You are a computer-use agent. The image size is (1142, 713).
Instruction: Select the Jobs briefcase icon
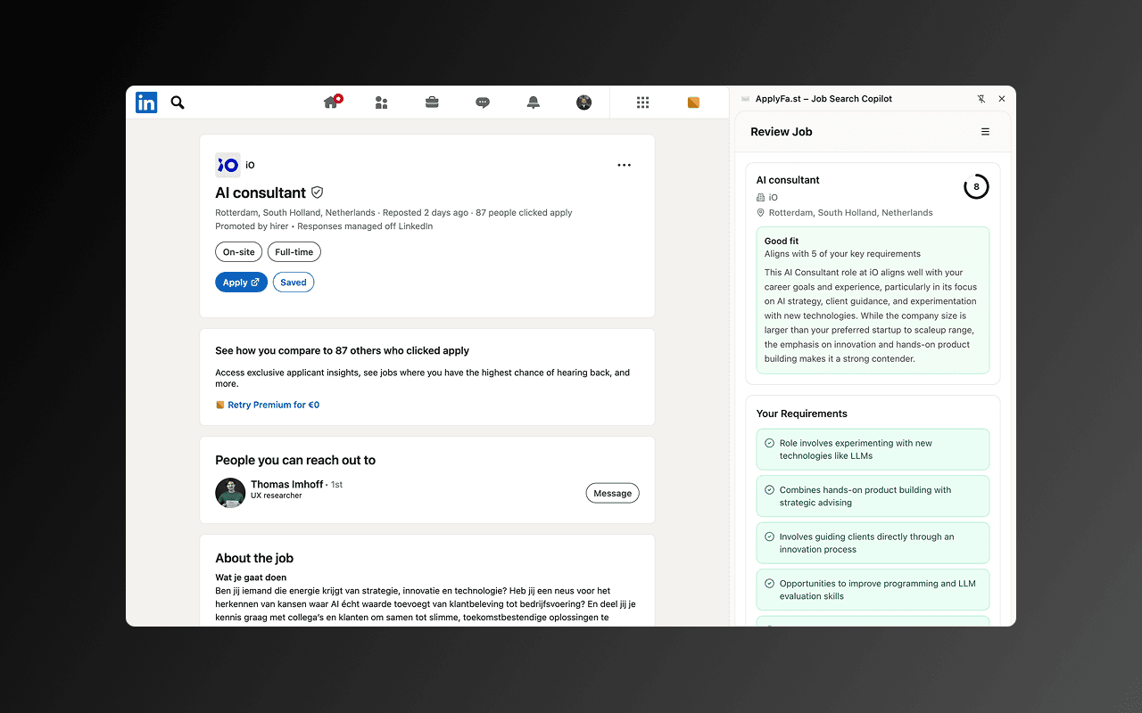[432, 102]
